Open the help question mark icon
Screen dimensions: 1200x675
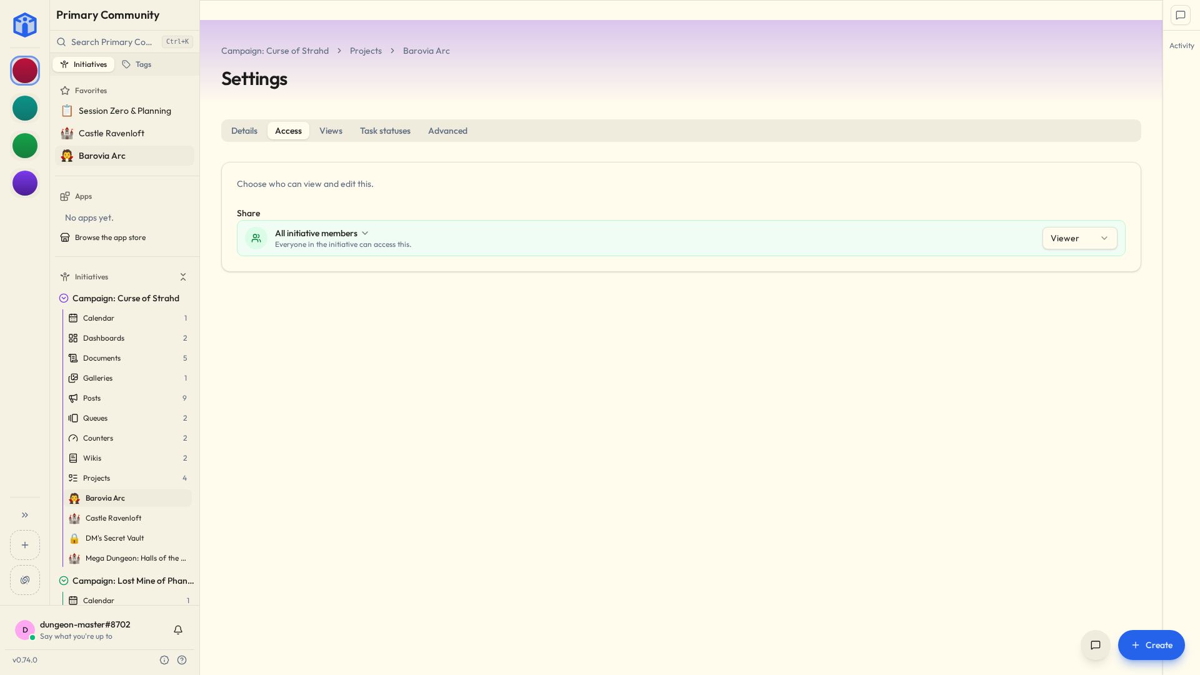[182, 660]
